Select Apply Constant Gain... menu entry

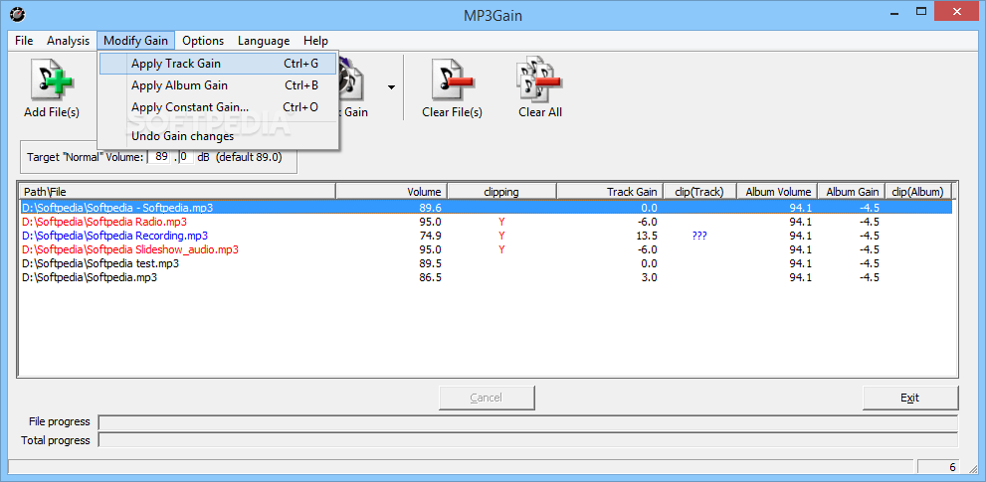(x=218, y=107)
